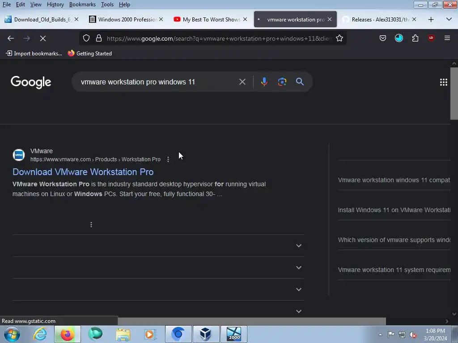Click Import bookmarks toolbar item

click(34, 54)
